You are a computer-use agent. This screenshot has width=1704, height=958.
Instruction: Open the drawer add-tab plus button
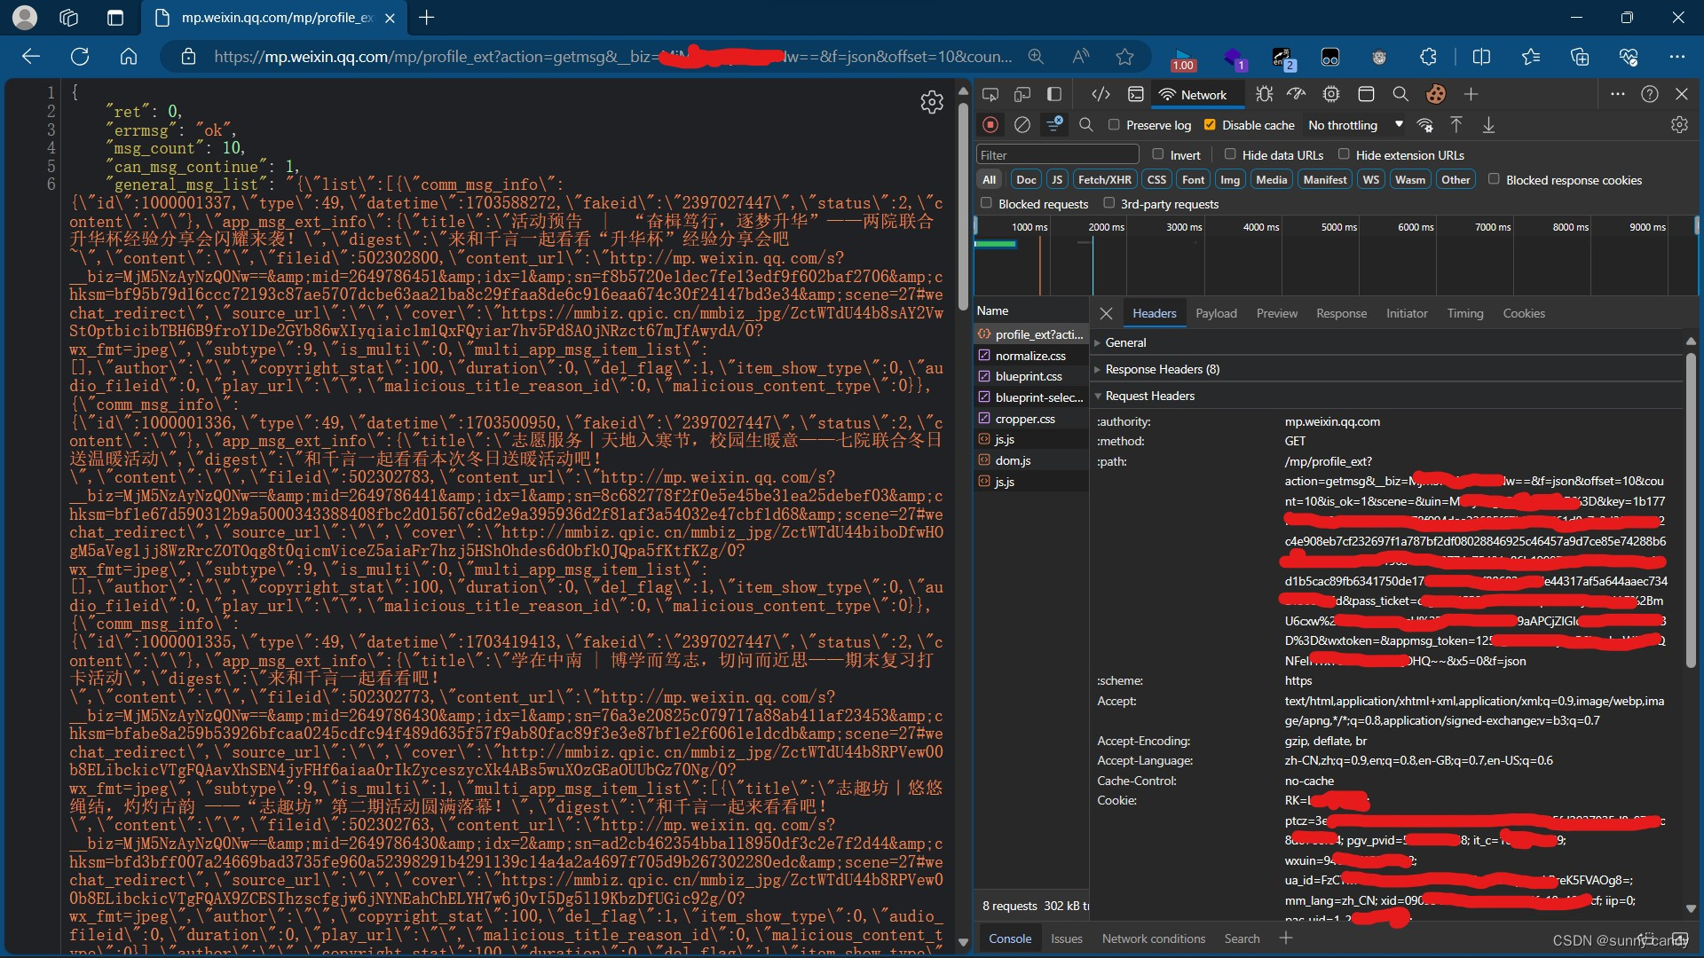pos(1286,938)
